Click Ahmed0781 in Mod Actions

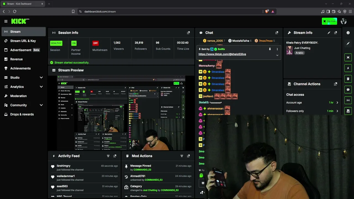[138, 176]
